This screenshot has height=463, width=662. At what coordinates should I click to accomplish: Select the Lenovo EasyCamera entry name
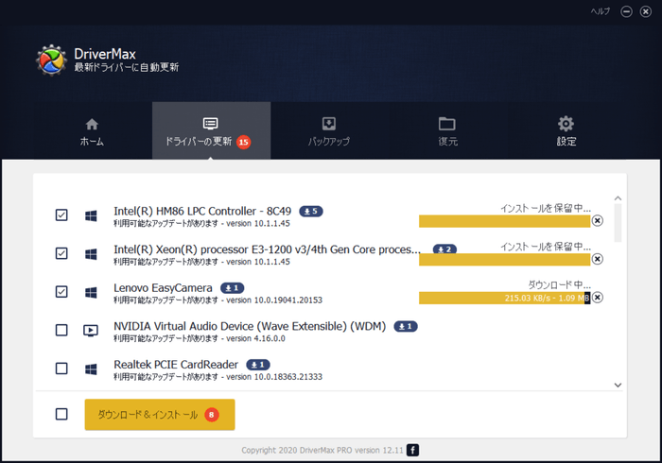[x=163, y=288]
